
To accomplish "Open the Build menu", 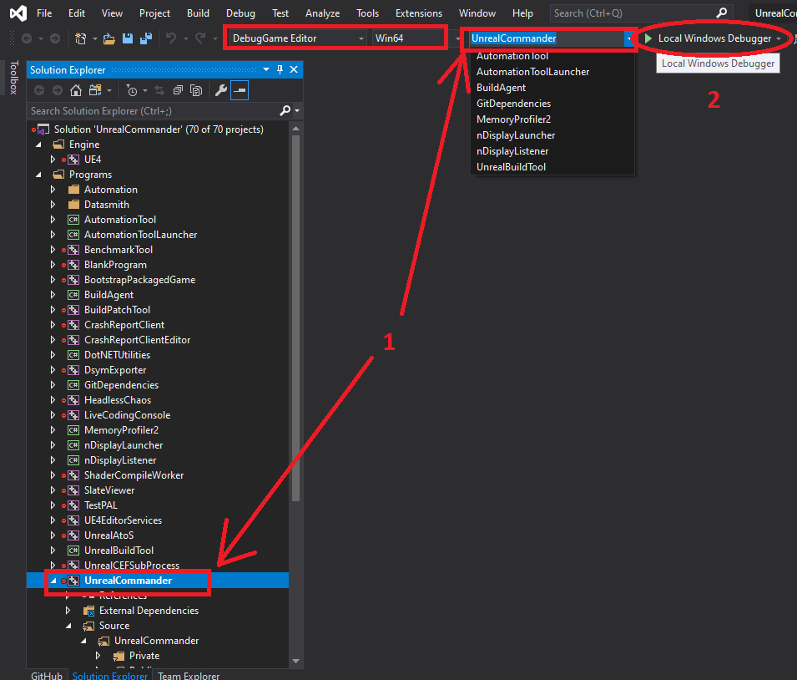I will 198,13.
